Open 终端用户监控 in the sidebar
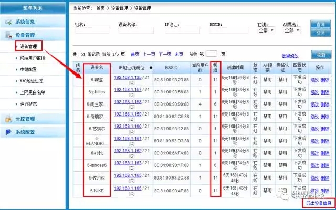The height and width of the screenshot is (210, 336). point(34,58)
